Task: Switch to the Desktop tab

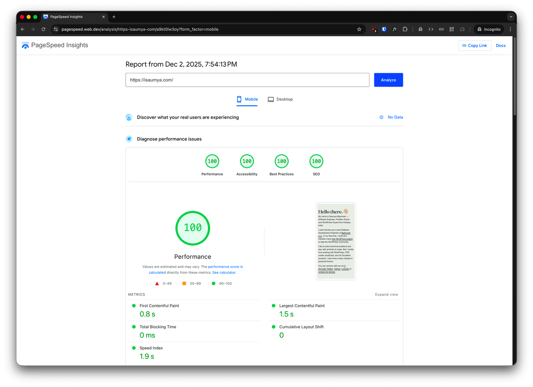Action: 280,100
